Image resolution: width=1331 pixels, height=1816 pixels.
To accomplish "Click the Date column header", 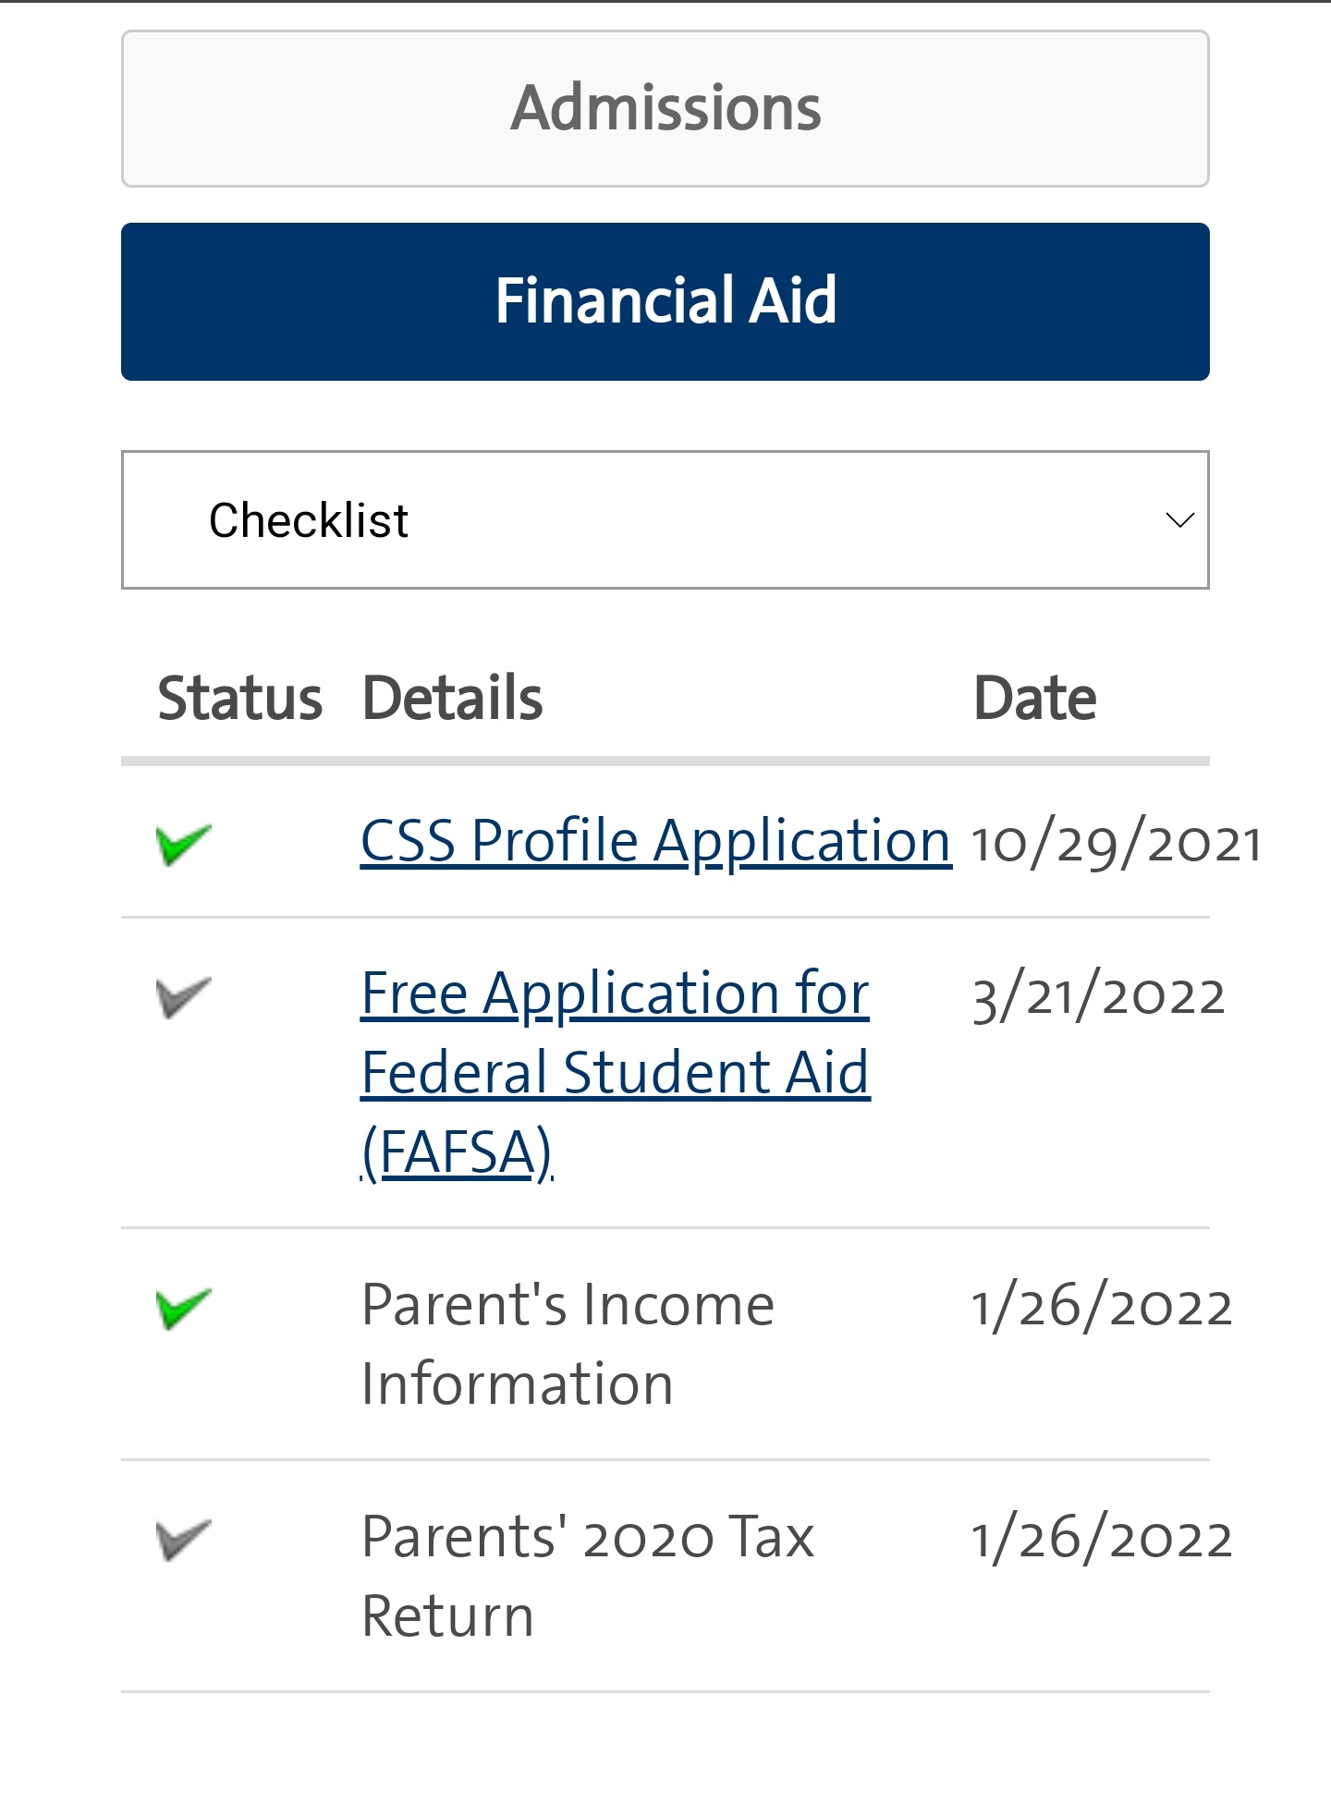I will click(1034, 698).
